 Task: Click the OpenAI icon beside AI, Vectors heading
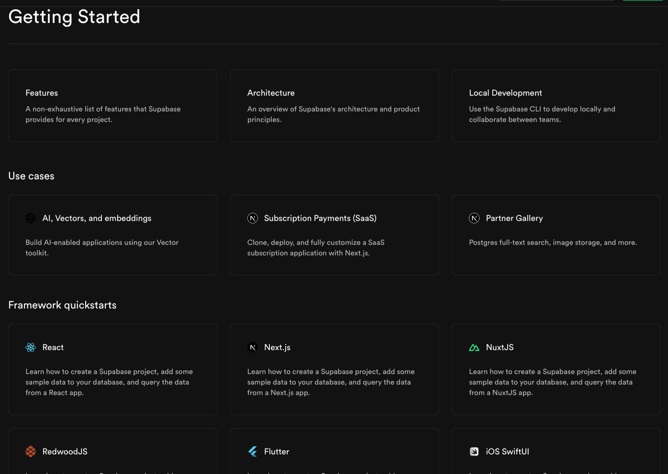[x=31, y=218]
